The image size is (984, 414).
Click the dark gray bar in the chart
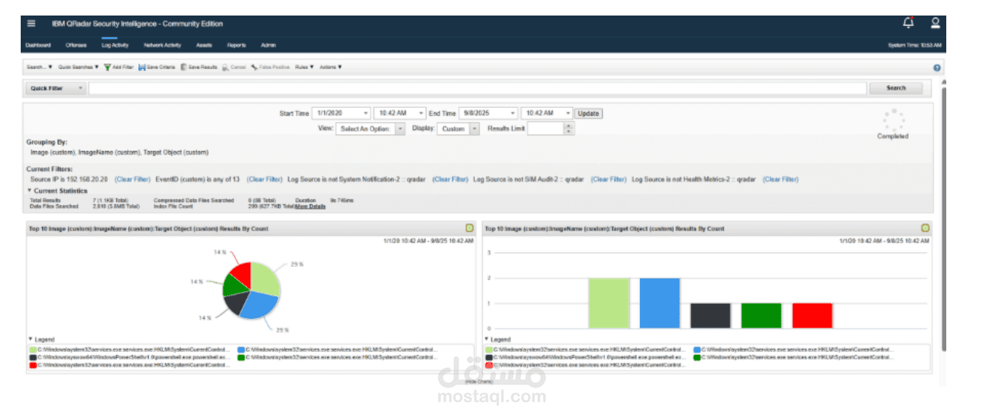[710, 316]
